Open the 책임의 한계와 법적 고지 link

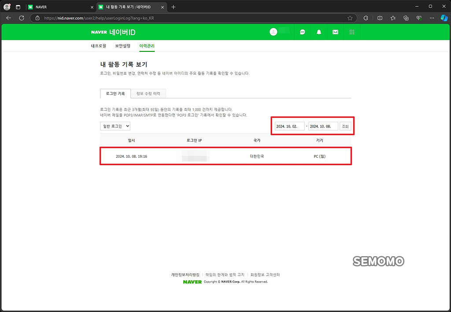pos(225,275)
